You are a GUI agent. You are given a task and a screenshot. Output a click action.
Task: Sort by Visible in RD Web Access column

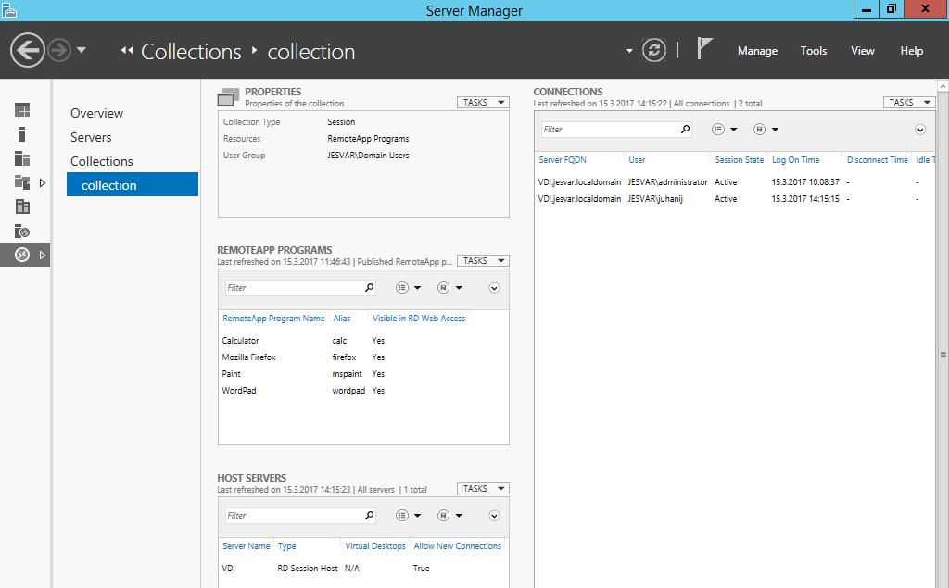click(x=419, y=319)
